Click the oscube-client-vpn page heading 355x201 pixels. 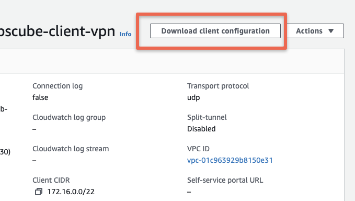pyautogui.click(x=58, y=31)
